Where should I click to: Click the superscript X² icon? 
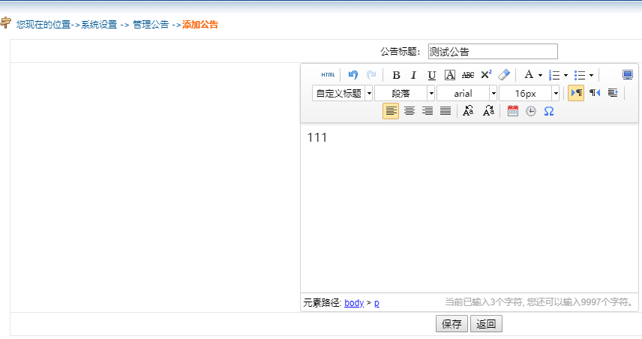(486, 75)
